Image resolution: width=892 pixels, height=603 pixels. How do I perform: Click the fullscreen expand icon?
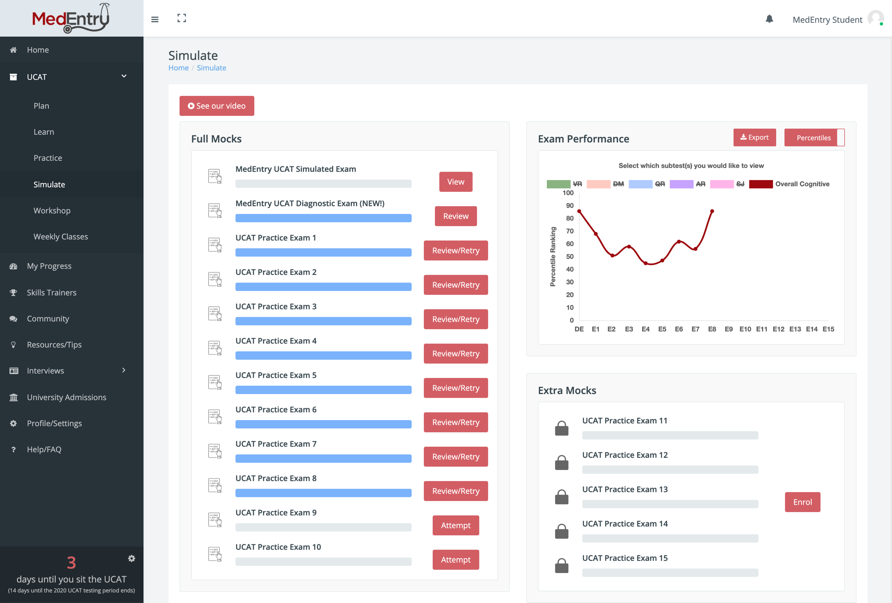[181, 18]
